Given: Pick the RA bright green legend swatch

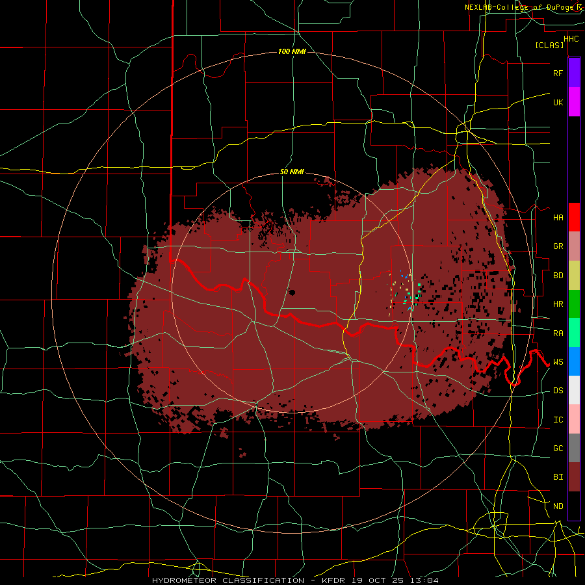Looking at the screenshot, I should coord(574,333).
